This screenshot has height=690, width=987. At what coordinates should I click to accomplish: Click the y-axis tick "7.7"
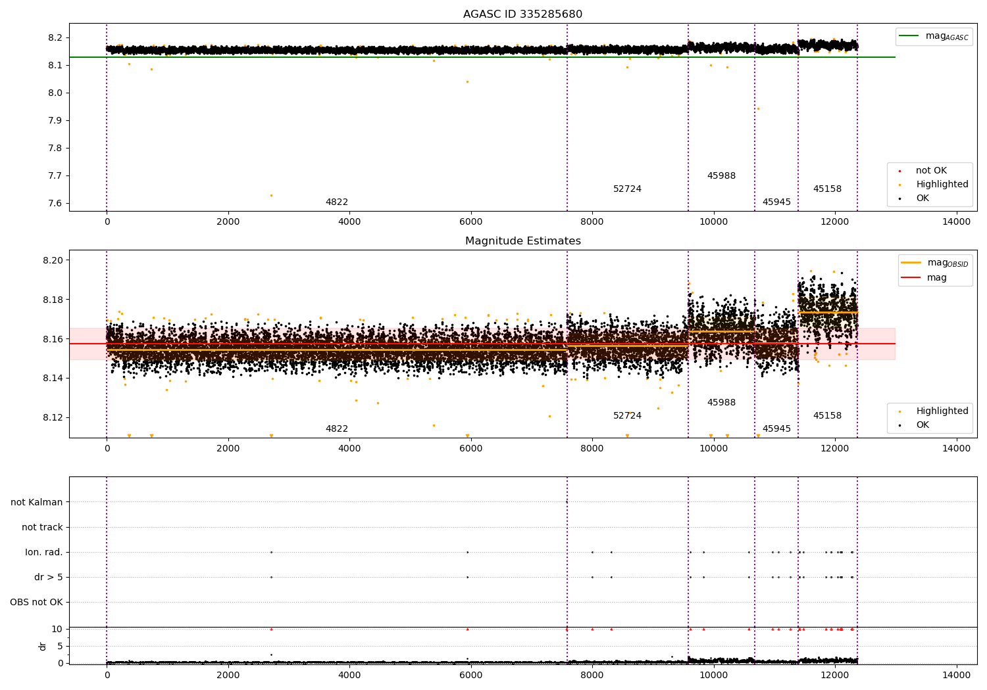click(x=55, y=176)
